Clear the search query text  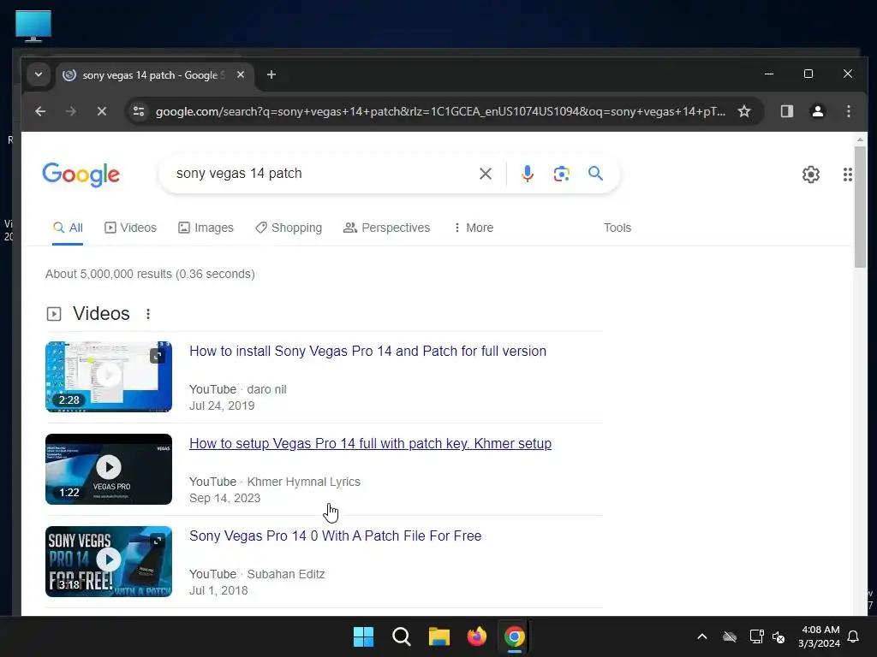tap(486, 174)
